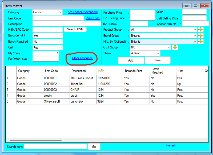
Task: Click the OlivewareLB item code cell
Action: 56,101
